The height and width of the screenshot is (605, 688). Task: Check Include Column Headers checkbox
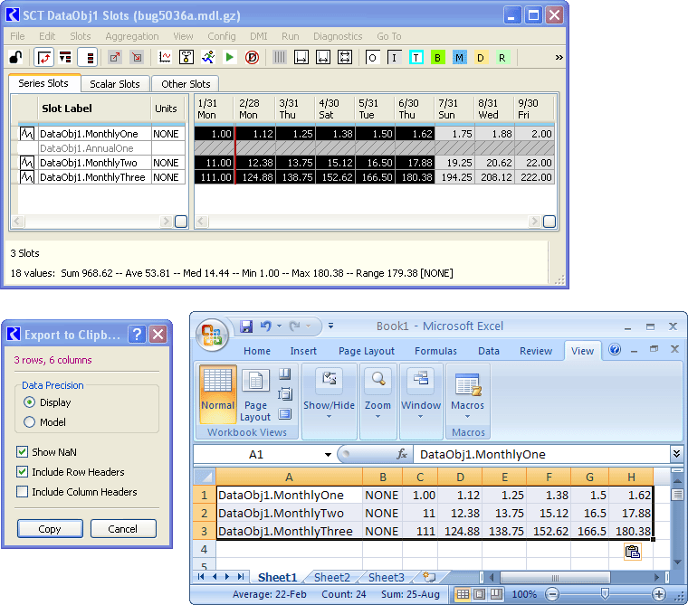pos(23,491)
